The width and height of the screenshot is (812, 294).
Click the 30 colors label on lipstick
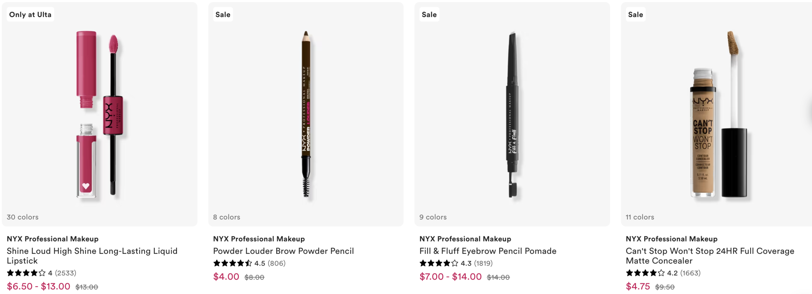coord(23,217)
